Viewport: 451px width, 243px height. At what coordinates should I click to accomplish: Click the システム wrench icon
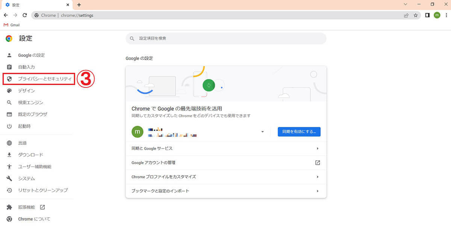point(9,178)
